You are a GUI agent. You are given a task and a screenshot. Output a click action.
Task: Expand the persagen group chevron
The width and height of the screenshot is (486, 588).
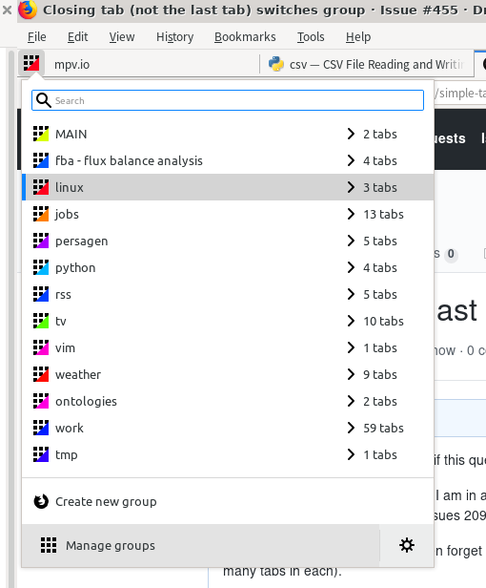point(351,241)
